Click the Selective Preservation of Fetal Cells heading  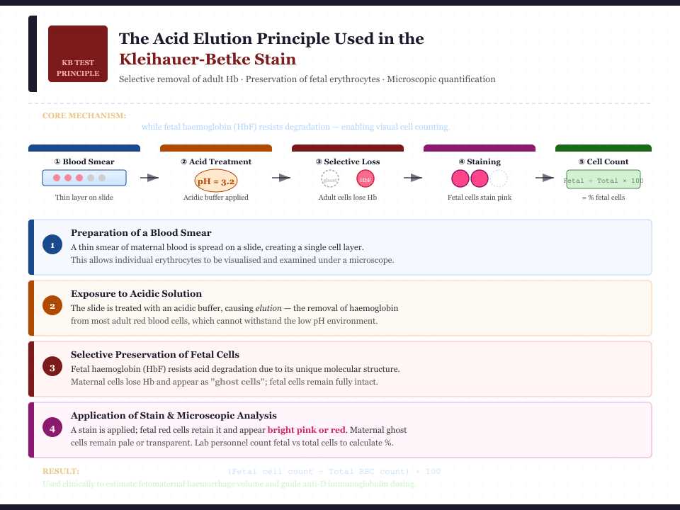(154, 354)
